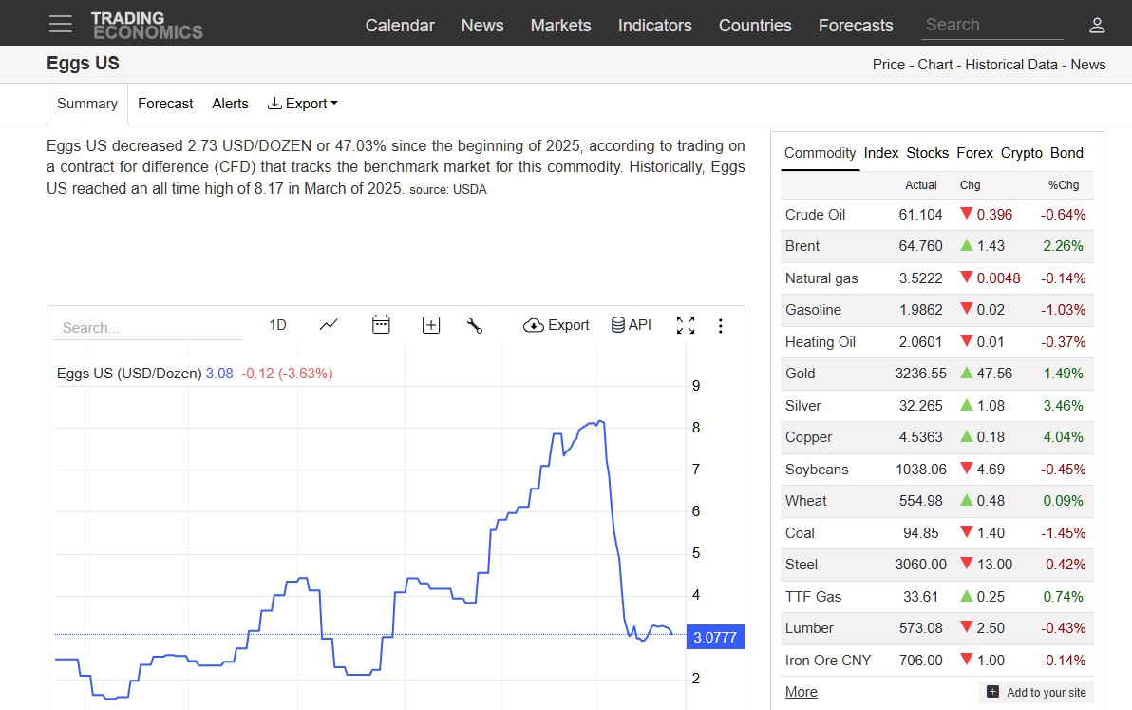Open the chart wrench settings icon

[x=474, y=326]
